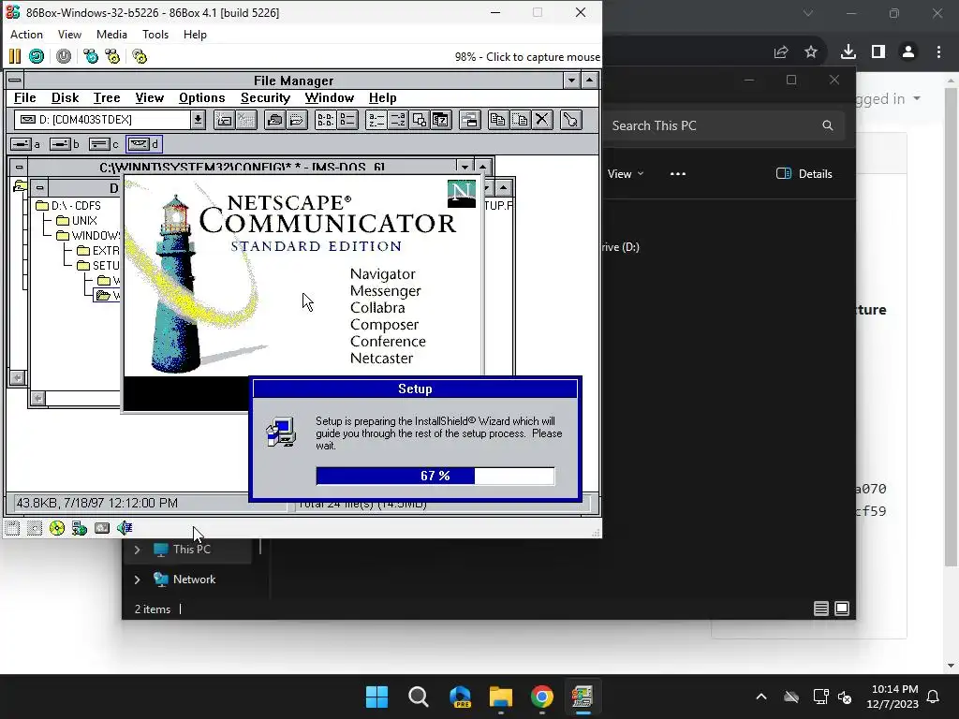The width and height of the screenshot is (959, 719).
Task: Select drive b in File Manager
Action: click(65, 144)
